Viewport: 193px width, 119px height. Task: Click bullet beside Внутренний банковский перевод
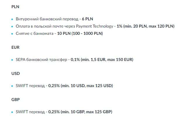(x=12, y=19)
